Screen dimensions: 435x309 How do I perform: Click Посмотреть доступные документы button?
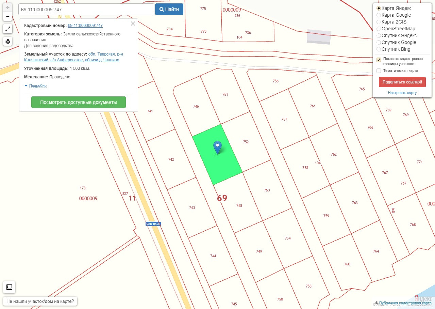[x=79, y=102]
